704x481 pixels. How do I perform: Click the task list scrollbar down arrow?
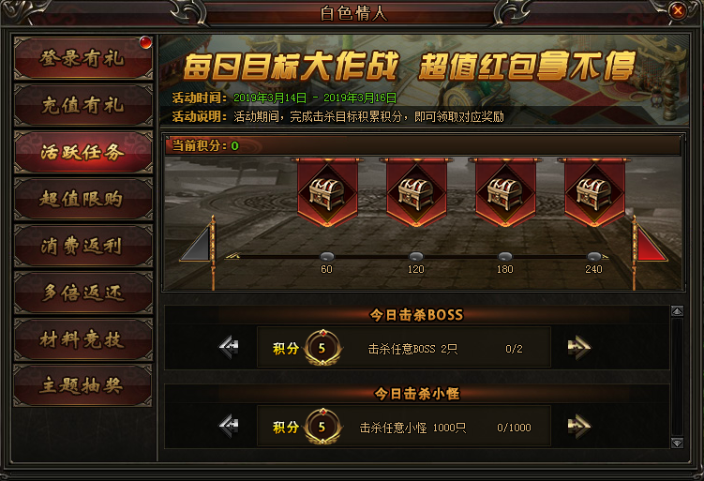point(677,443)
